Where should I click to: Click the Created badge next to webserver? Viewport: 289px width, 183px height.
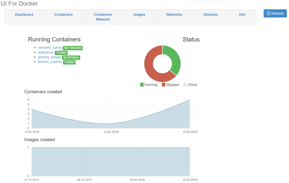[61, 53]
